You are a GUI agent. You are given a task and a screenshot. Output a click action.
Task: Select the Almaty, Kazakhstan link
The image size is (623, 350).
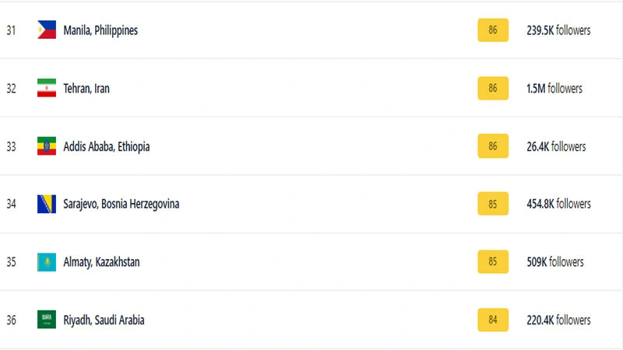click(102, 262)
